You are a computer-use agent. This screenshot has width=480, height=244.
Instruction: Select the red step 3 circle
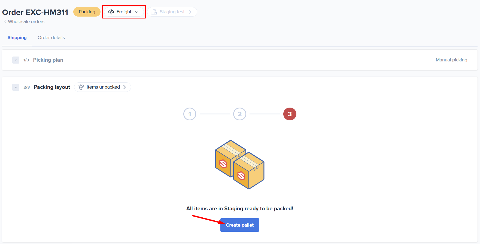pyautogui.click(x=290, y=114)
